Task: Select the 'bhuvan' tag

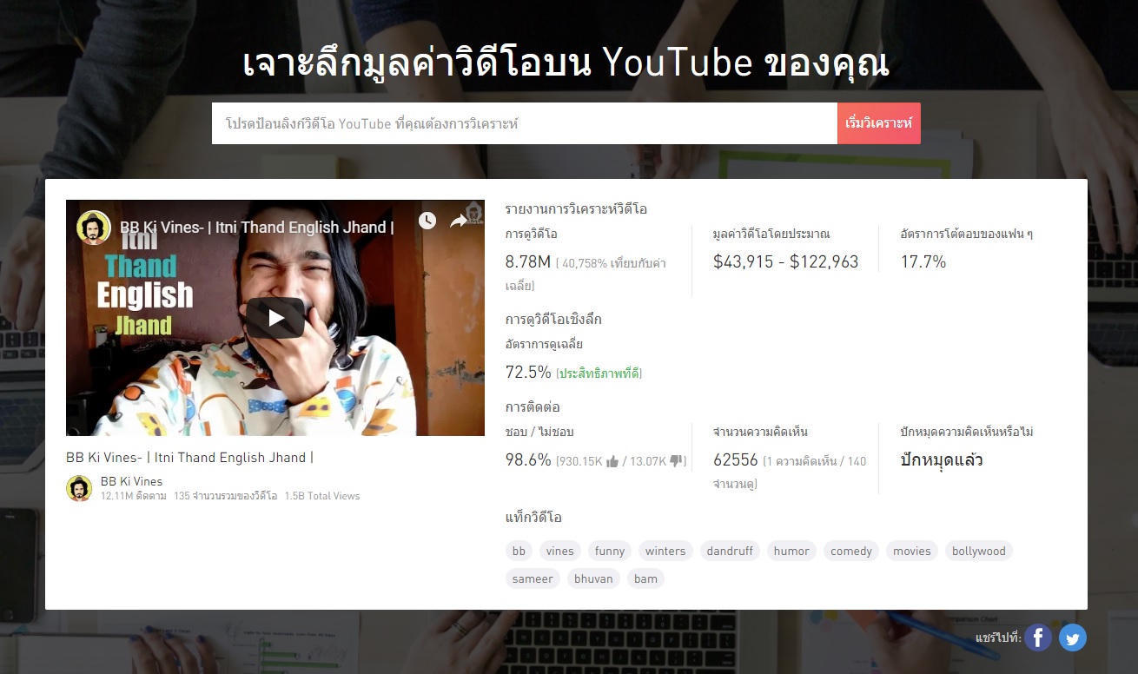Action: coord(593,578)
